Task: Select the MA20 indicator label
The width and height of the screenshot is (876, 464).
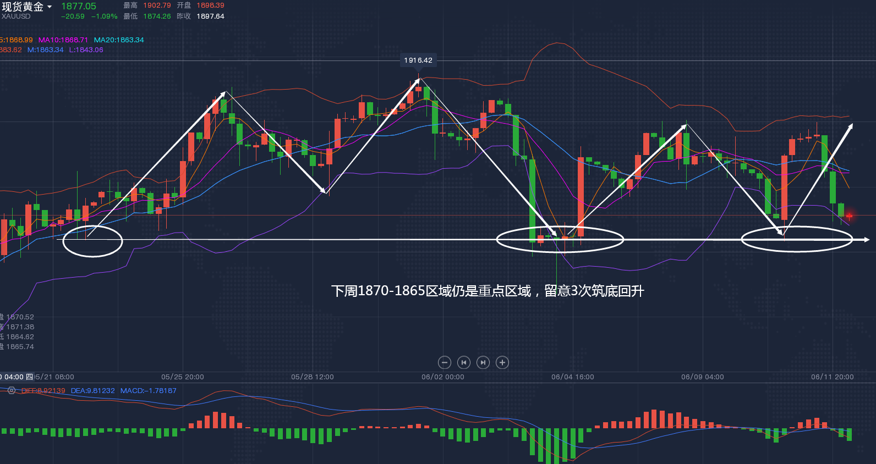Action: [x=119, y=40]
